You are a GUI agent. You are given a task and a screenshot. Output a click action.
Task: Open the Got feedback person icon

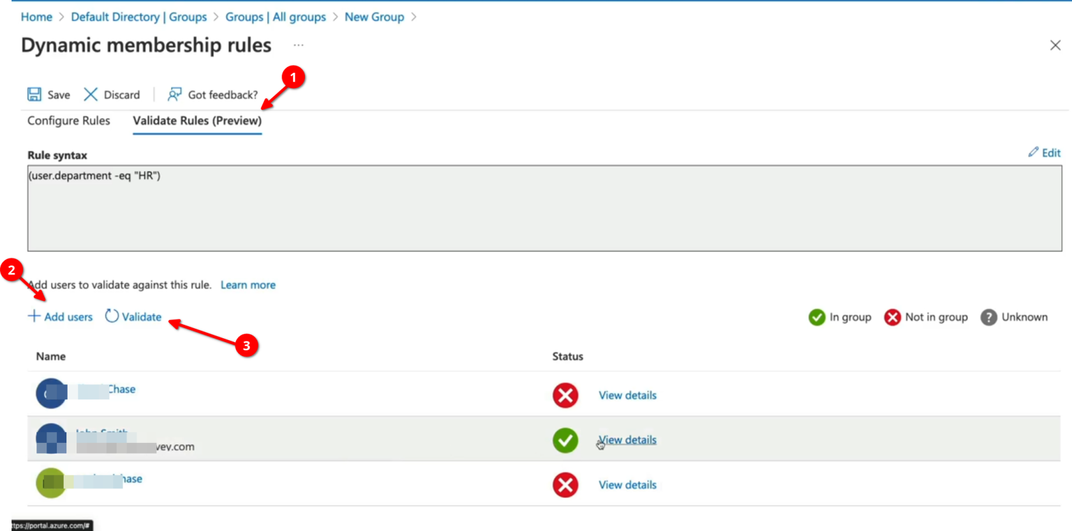click(174, 94)
